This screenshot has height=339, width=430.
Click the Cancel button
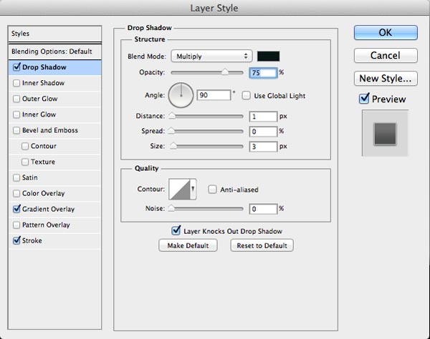coord(386,56)
